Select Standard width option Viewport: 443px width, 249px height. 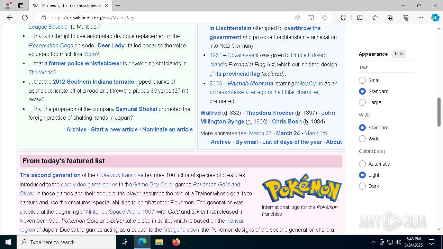coord(362,128)
